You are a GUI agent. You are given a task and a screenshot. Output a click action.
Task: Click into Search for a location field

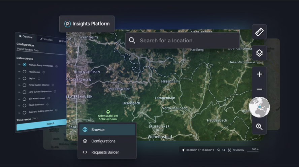[182, 40]
